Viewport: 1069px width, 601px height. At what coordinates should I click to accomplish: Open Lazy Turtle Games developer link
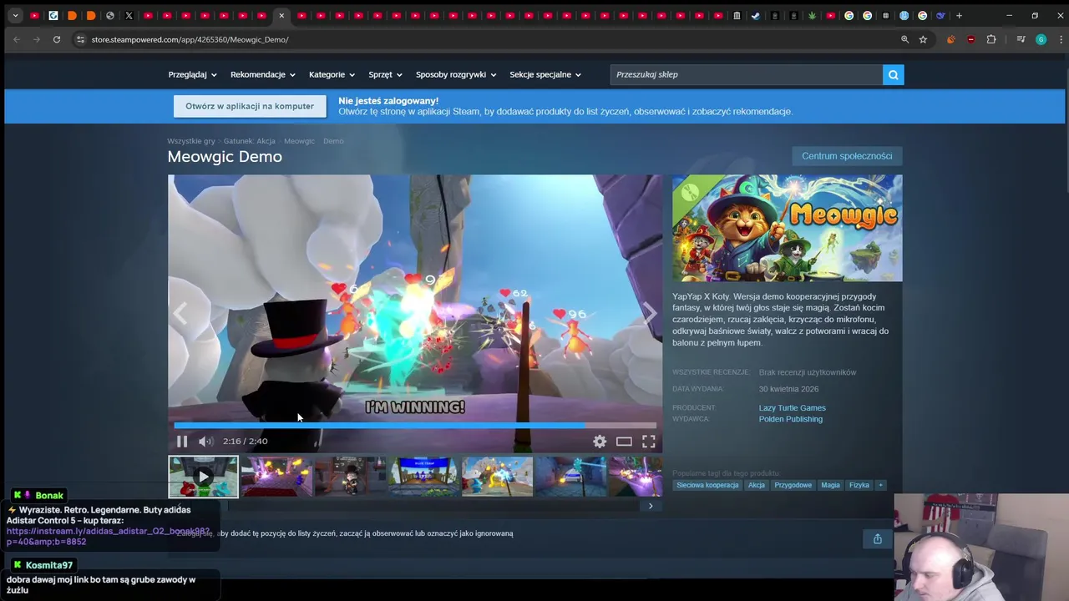792,408
